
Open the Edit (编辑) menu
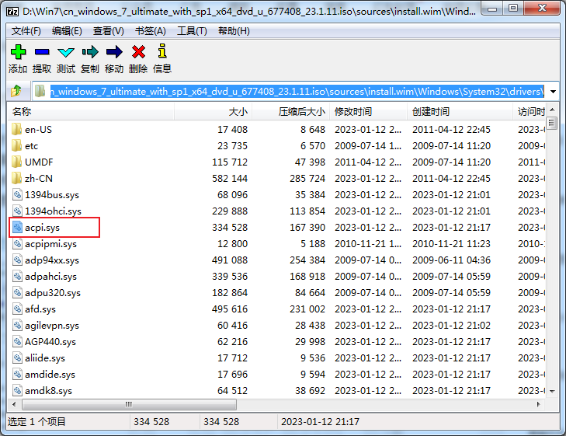(x=67, y=31)
